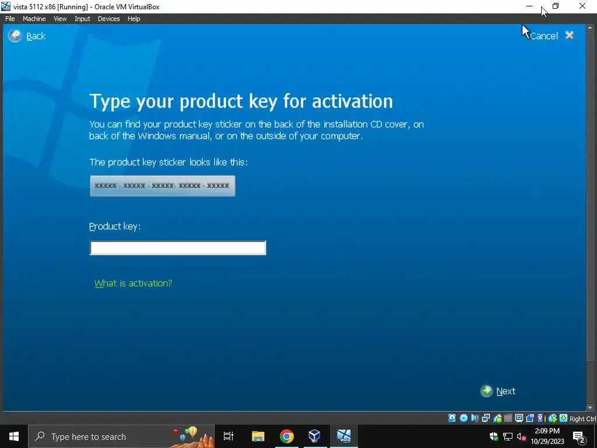597x448 pixels.
Task: Click the scrollbar down arrow
Action: [590, 408]
